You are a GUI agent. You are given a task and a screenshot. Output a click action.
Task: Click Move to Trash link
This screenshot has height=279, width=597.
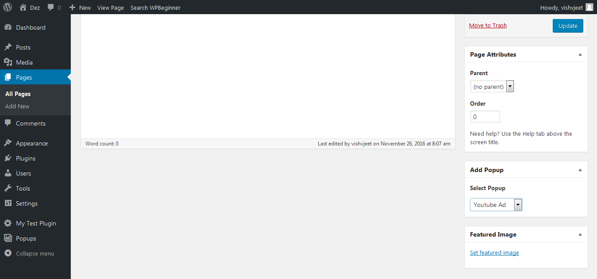[x=488, y=25]
